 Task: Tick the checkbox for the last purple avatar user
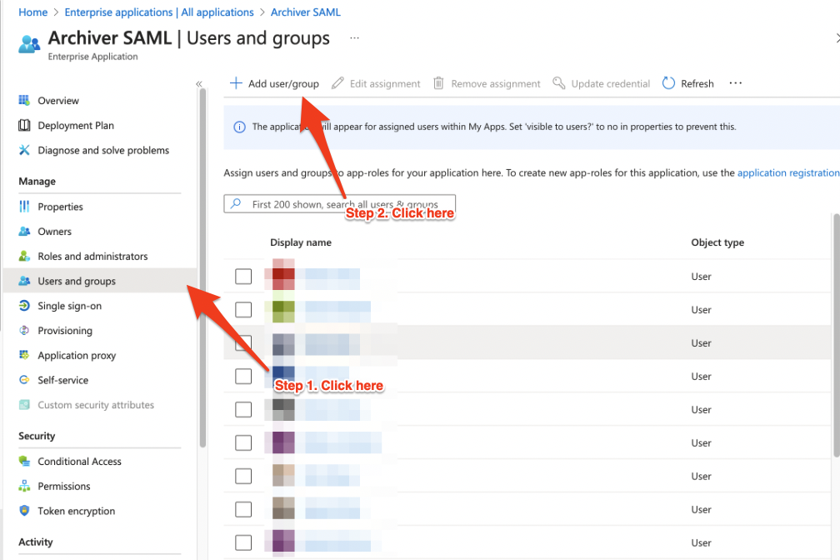(x=243, y=542)
